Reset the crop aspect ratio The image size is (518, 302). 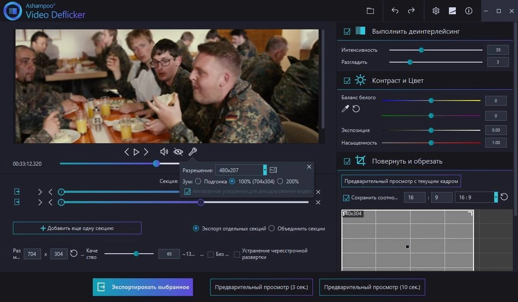coord(503,197)
